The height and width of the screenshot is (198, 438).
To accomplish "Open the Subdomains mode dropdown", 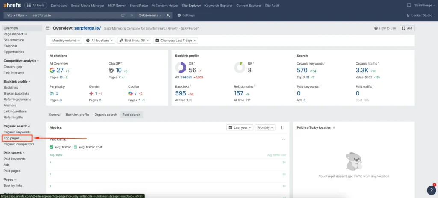I will pyautogui.click(x=150, y=15).
